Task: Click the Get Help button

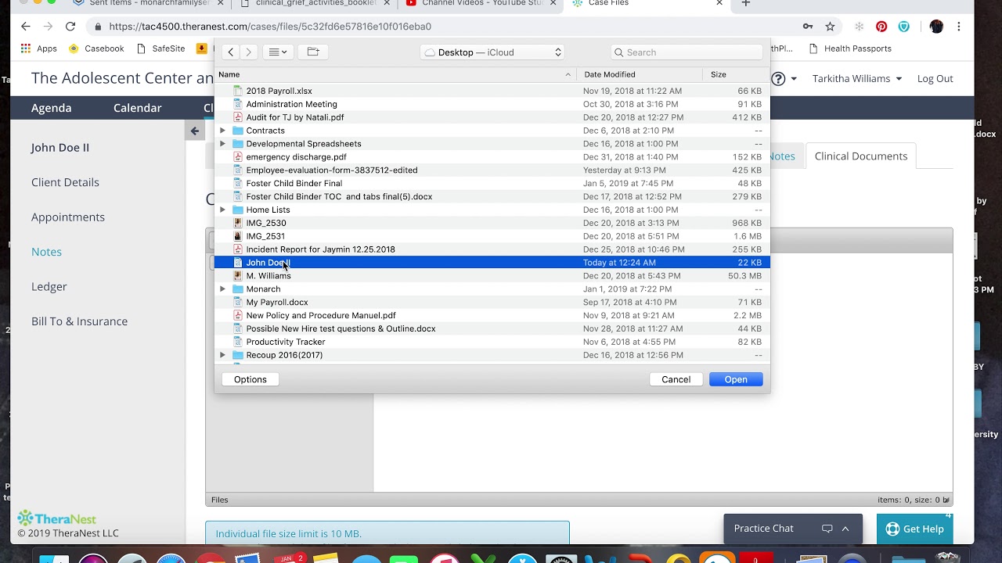Action: tap(915, 529)
